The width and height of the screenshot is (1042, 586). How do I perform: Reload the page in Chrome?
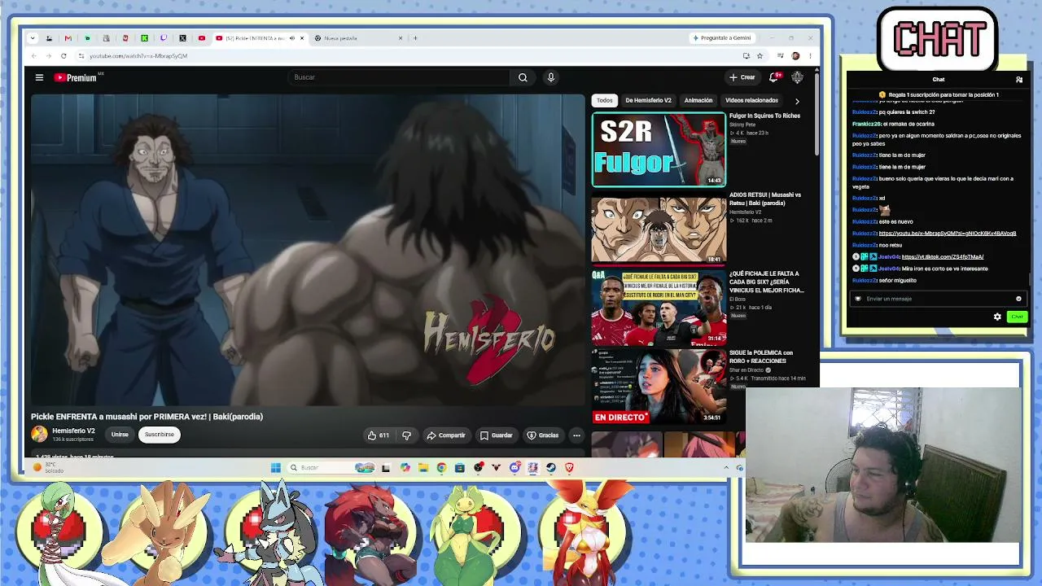[63, 56]
